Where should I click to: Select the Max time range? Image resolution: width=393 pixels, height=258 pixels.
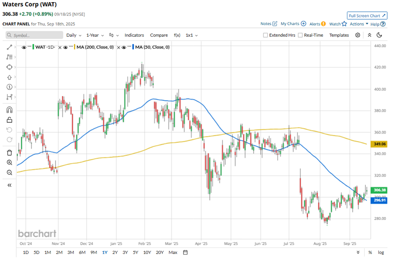pyautogui.click(x=173, y=253)
